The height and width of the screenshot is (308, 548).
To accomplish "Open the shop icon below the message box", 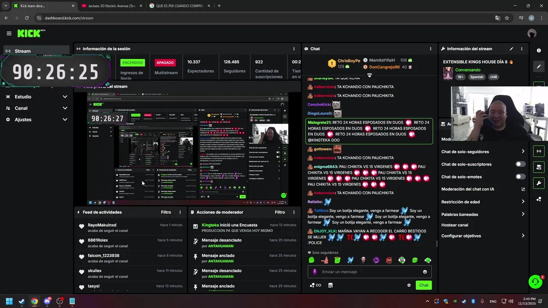I will pos(330,285).
